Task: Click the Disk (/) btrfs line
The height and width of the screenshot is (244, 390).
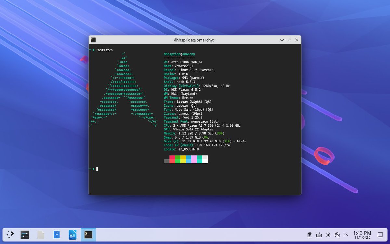Action: (x=205, y=141)
